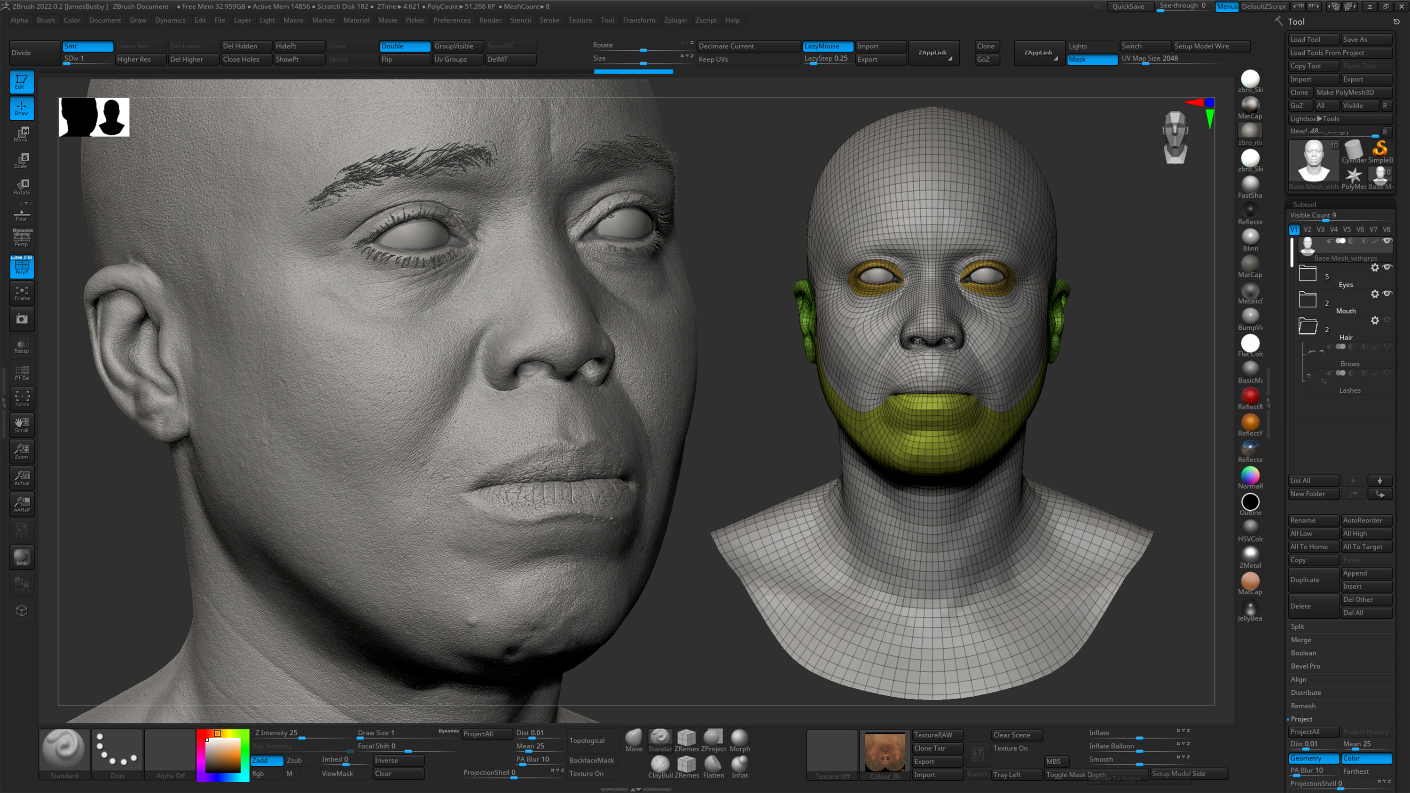Click the Make PolyMesh3D button
The image size is (1410, 793).
tap(1353, 92)
